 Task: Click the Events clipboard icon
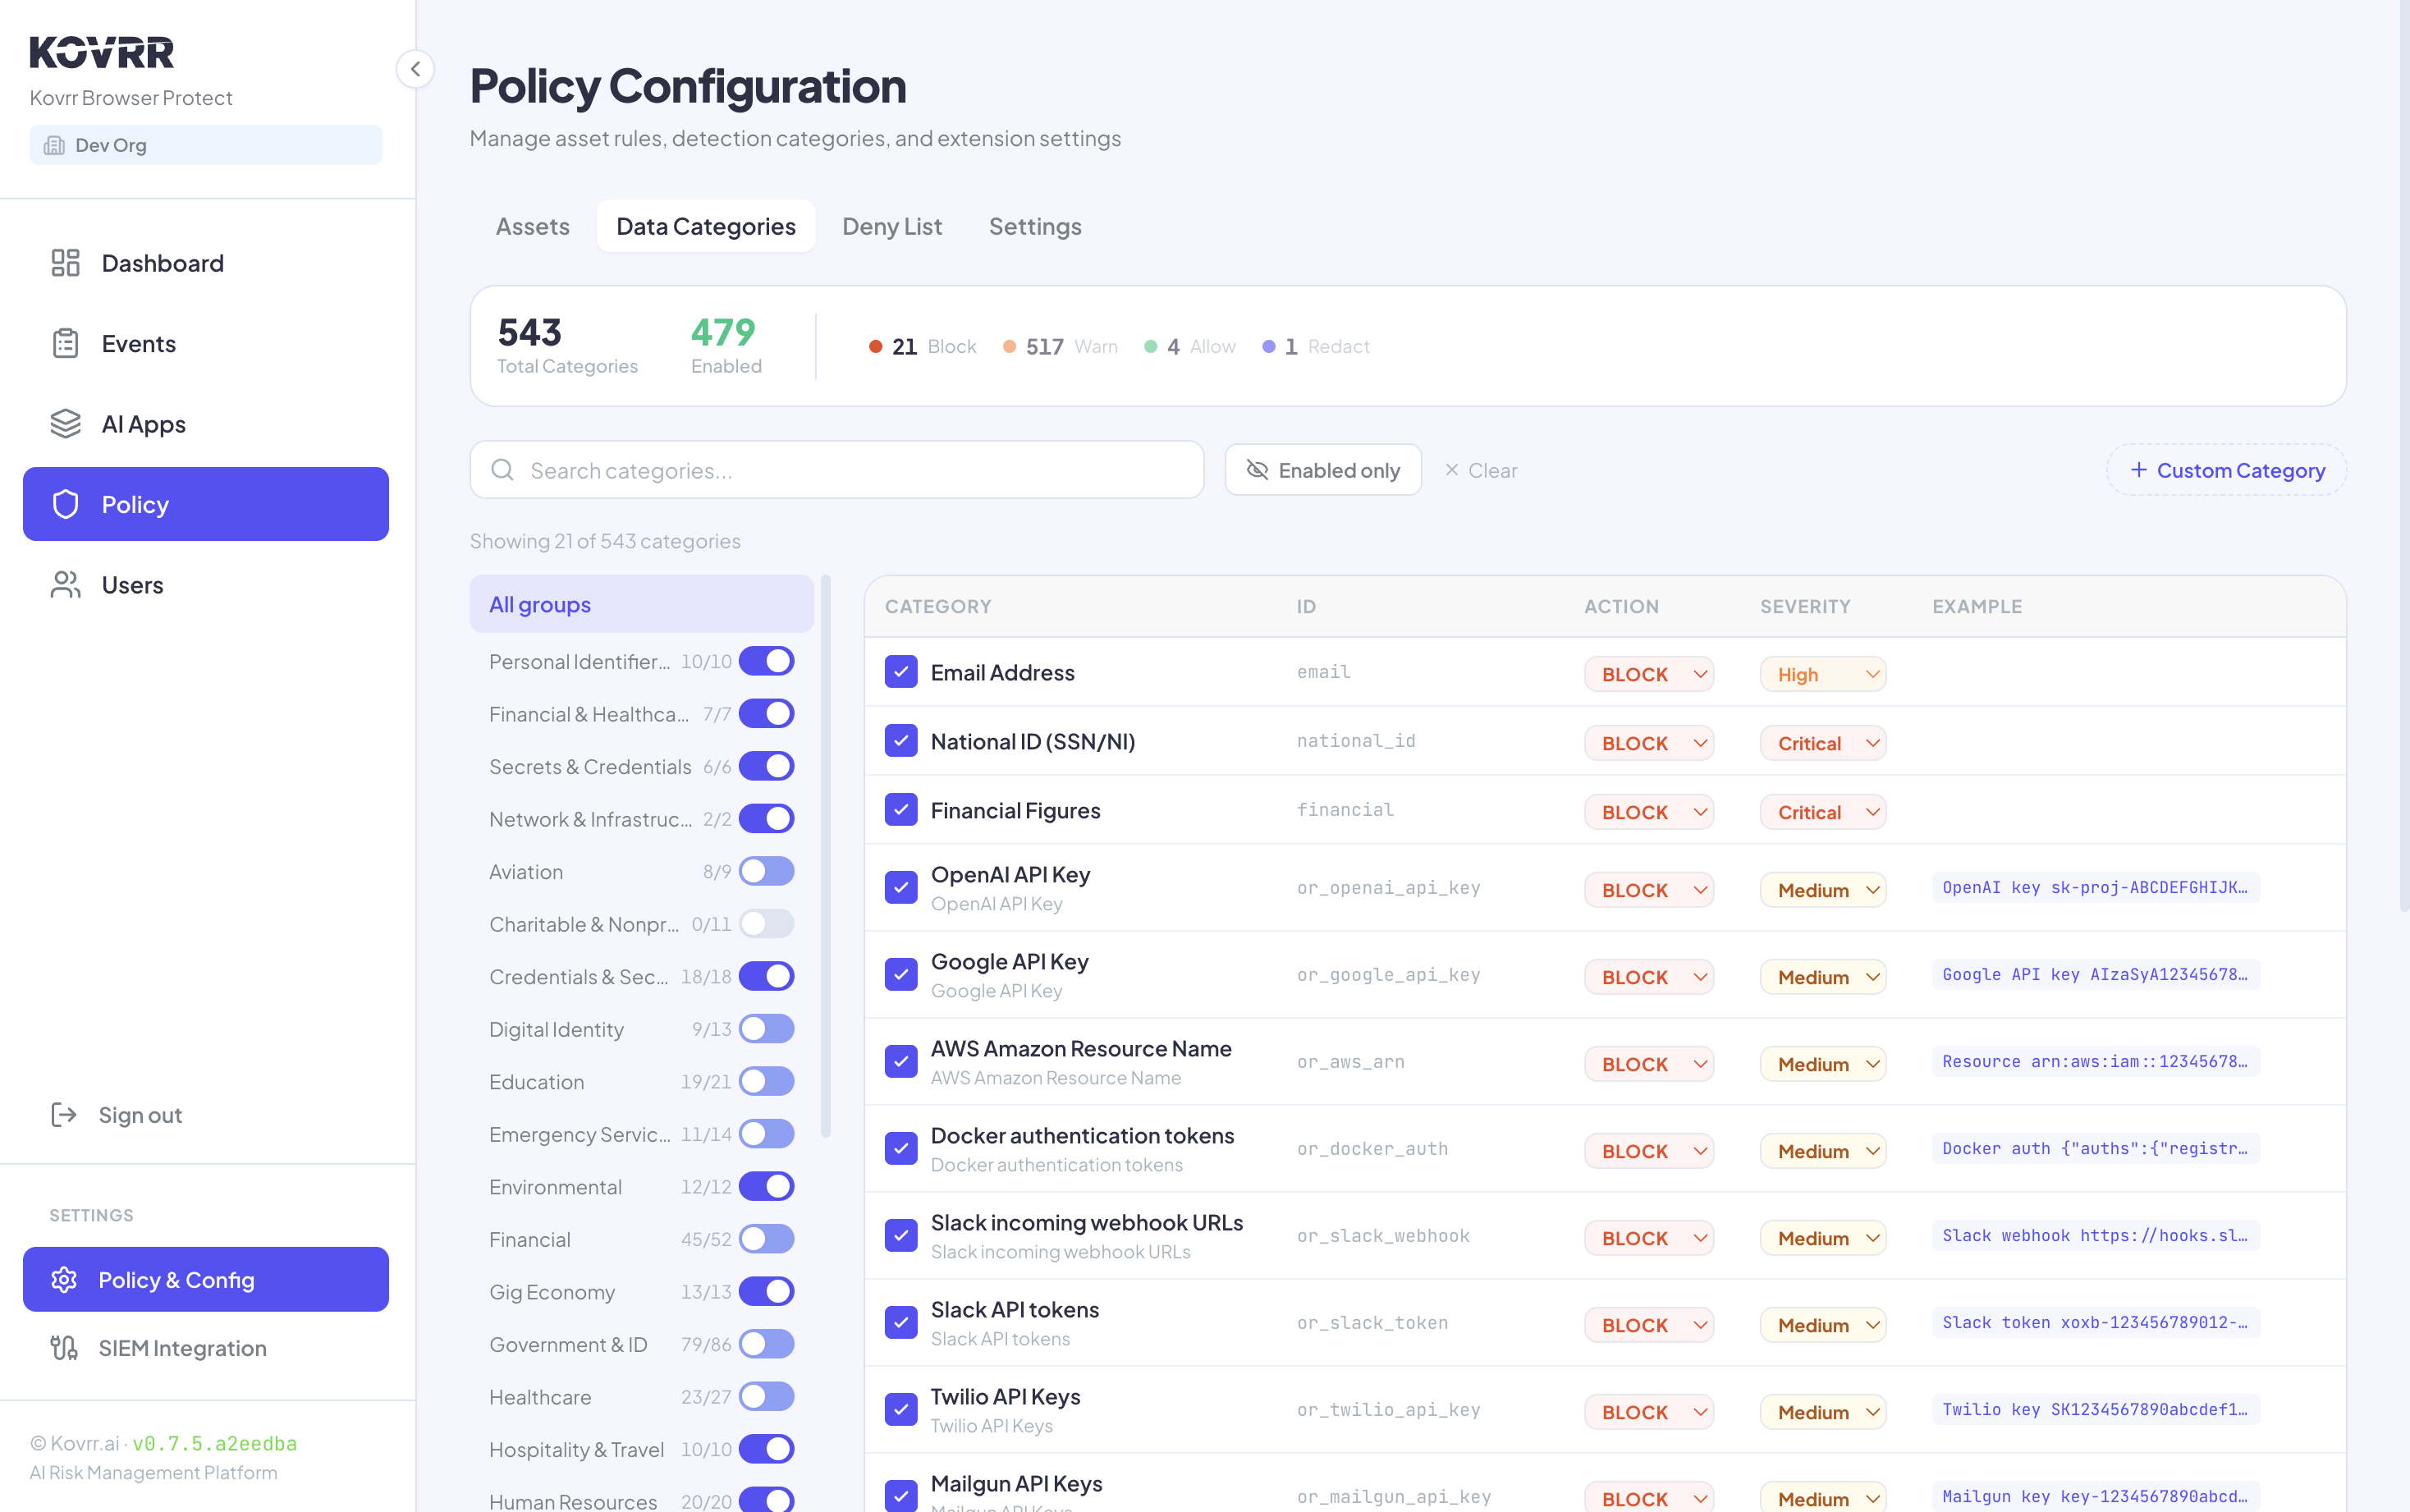(x=65, y=343)
